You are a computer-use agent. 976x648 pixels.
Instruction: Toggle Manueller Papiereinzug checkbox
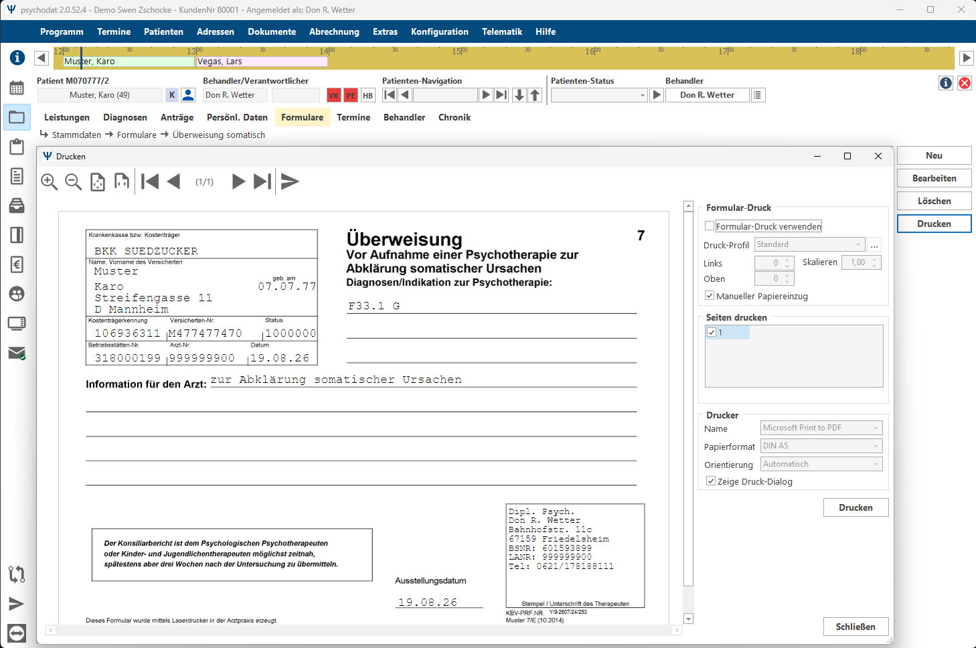point(710,296)
